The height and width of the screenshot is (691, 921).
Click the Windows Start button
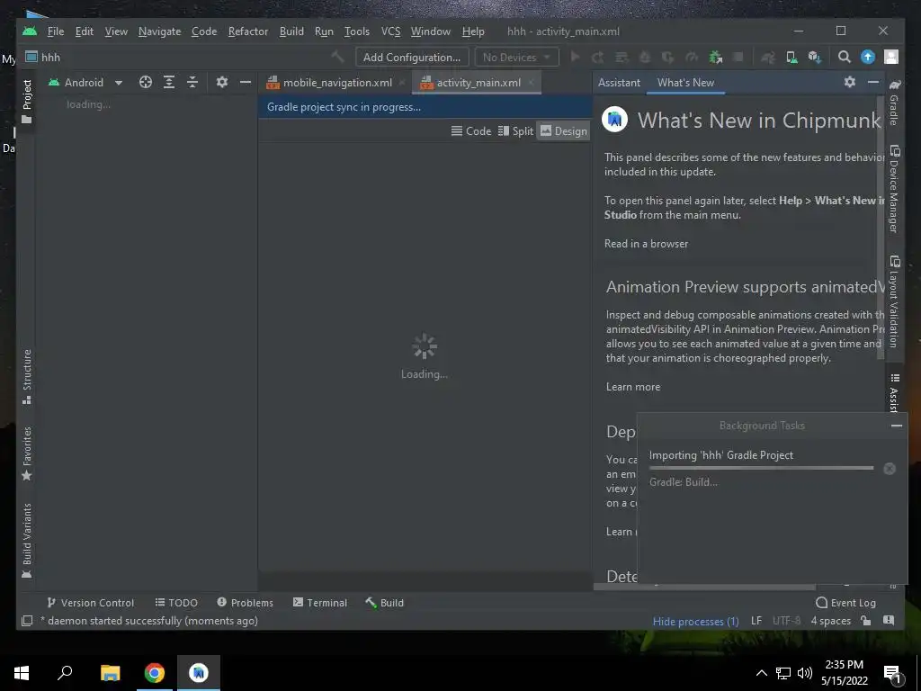point(22,673)
